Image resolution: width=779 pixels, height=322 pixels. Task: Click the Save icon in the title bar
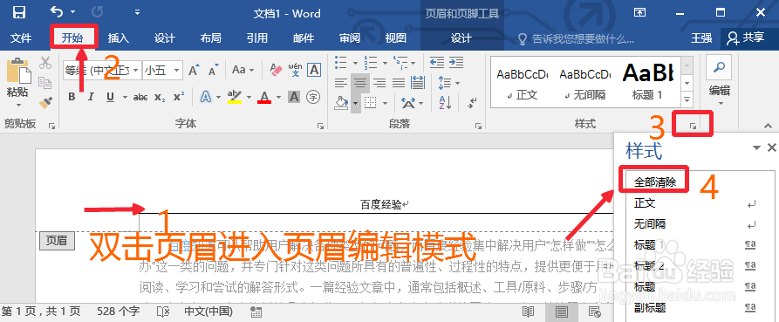pyautogui.click(x=19, y=12)
